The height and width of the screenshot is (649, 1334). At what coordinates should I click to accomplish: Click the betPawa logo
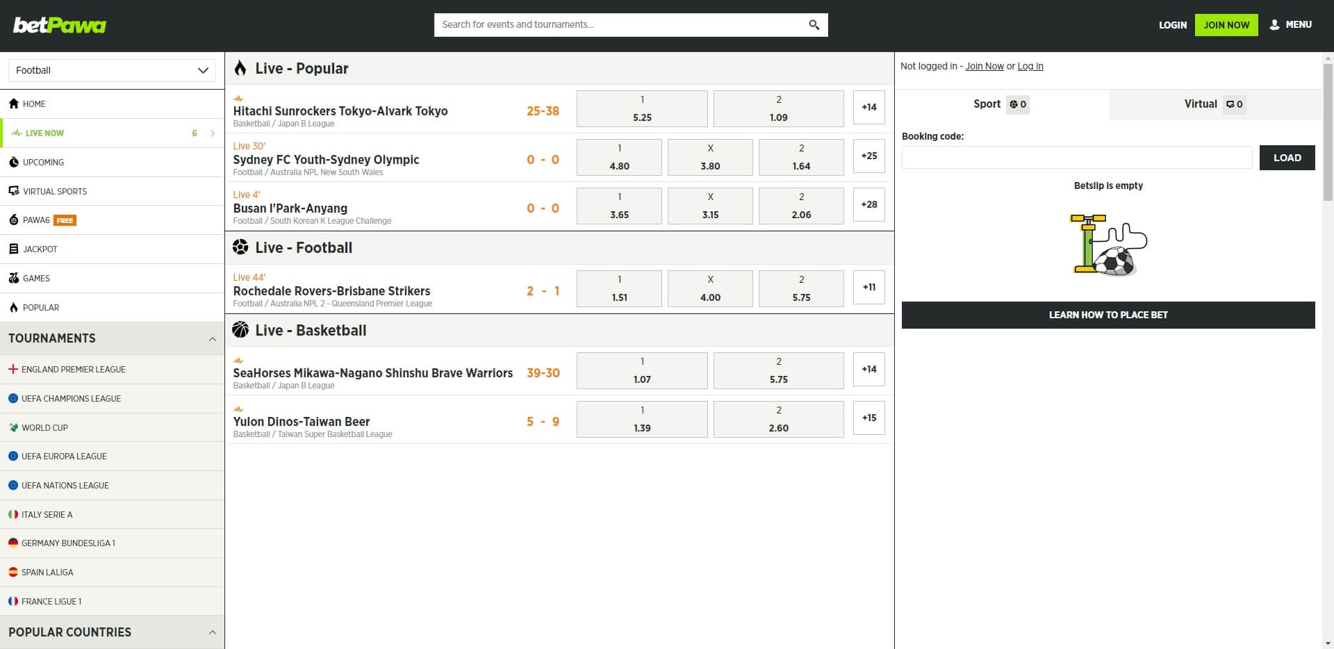point(59,24)
